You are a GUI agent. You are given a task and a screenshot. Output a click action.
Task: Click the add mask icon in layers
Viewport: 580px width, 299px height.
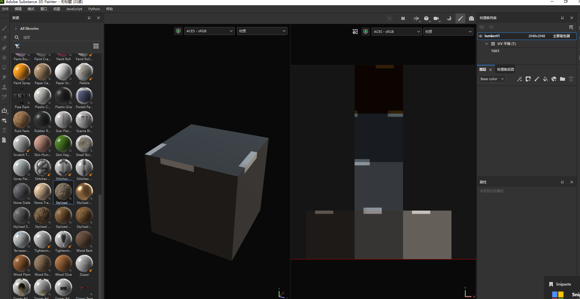(x=528, y=79)
